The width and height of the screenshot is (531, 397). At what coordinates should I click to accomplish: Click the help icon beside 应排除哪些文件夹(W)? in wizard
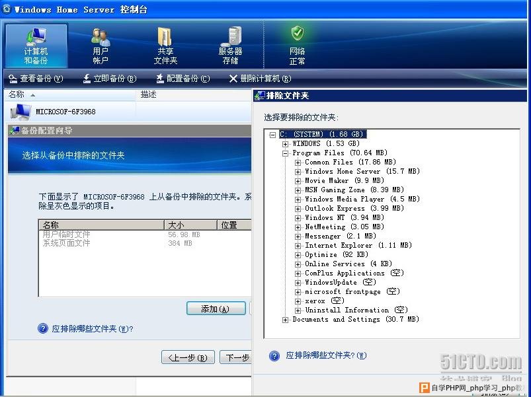(x=43, y=328)
